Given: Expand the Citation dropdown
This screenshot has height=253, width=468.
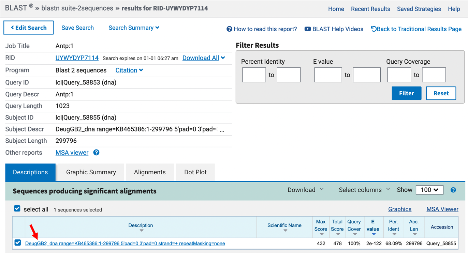Looking at the screenshot, I should (129, 70).
